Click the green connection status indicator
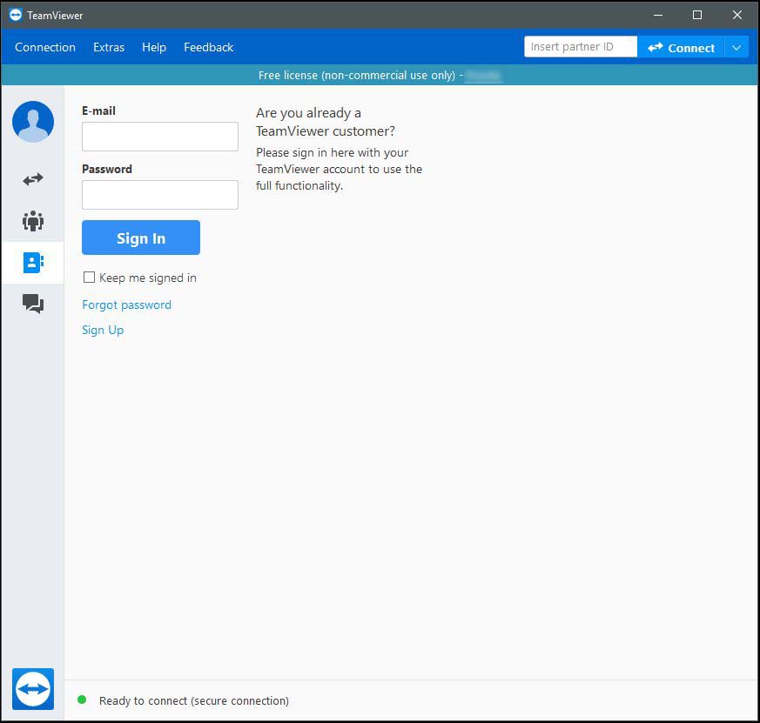 pyautogui.click(x=82, y=700)
